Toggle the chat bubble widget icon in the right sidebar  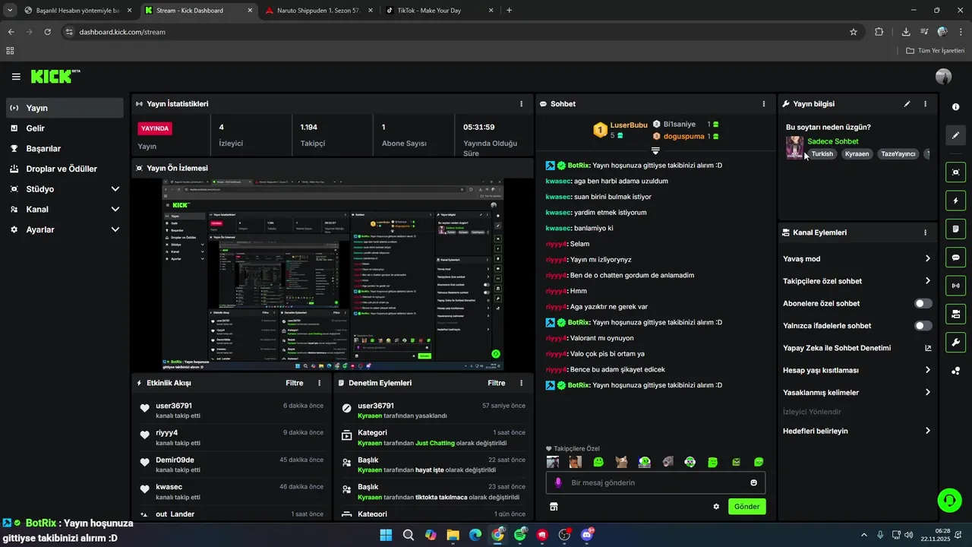point(955,258)
